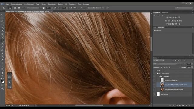Delete layer using trash icon

click(x=190, y=106)
